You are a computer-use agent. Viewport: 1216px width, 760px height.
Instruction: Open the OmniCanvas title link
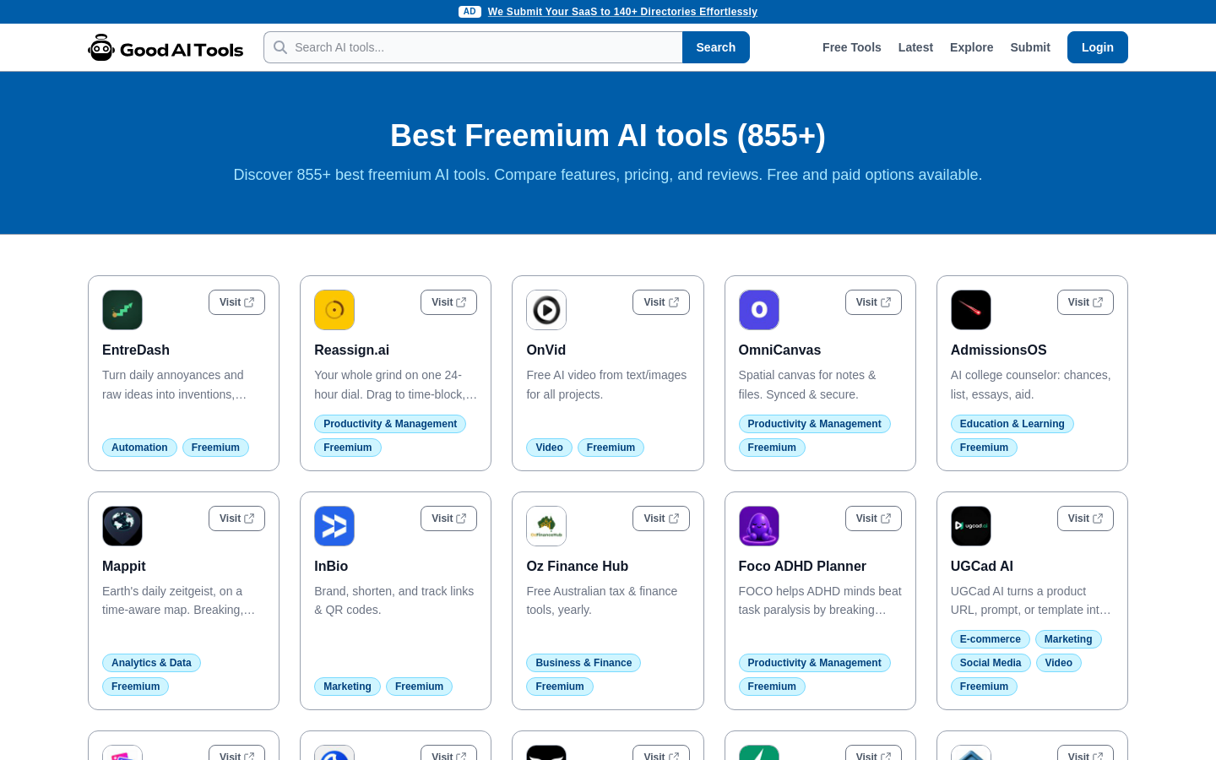pos(779,350)
